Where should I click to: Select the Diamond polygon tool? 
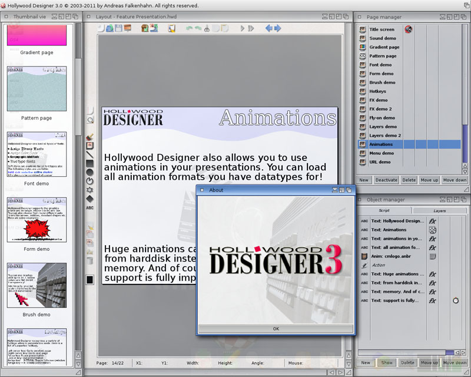[x=90, y=199]
